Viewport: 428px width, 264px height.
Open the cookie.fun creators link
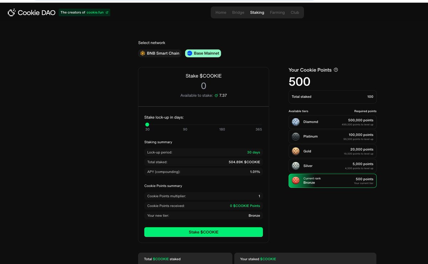85,12
